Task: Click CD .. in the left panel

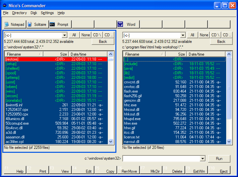Action: click(x=109, y=35)
